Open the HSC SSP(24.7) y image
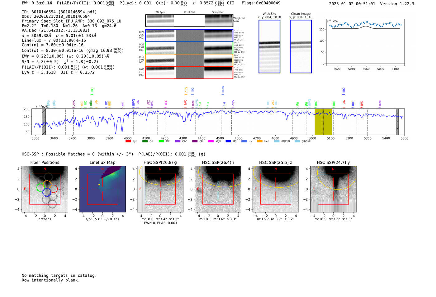This screenshot has width=436, height=297. pyautogui.click(x=333, y=189)
